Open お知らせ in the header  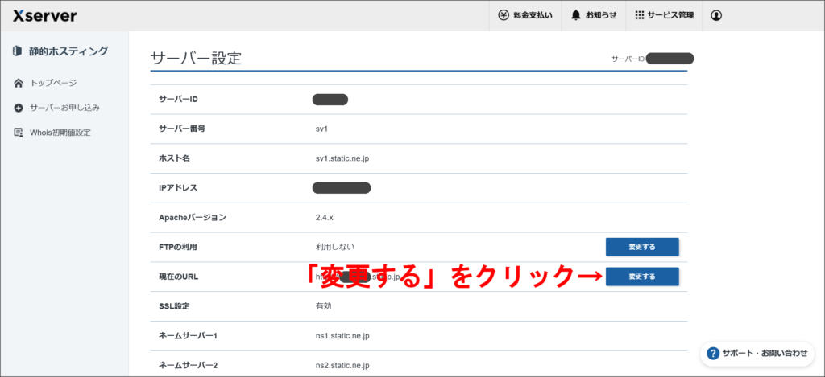[601, 15]
